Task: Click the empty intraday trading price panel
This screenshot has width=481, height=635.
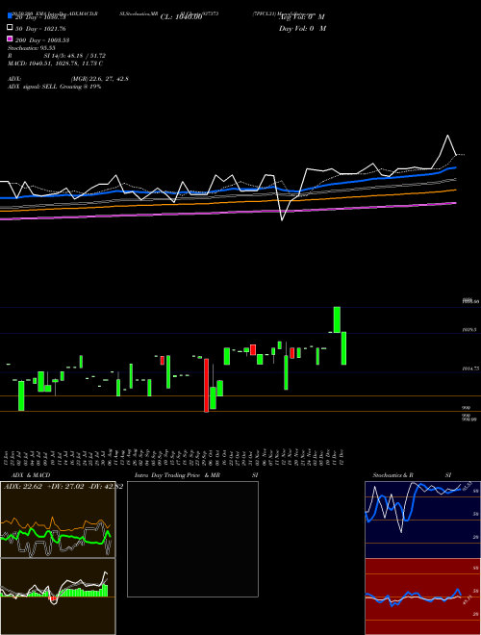Action: (192, 539)
